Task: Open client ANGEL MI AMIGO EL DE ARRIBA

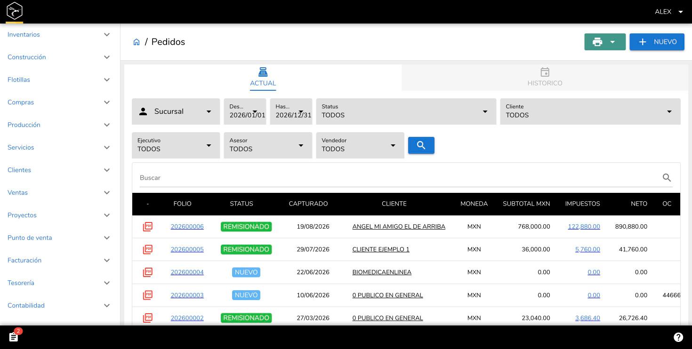Action: [x=399, y=227]
